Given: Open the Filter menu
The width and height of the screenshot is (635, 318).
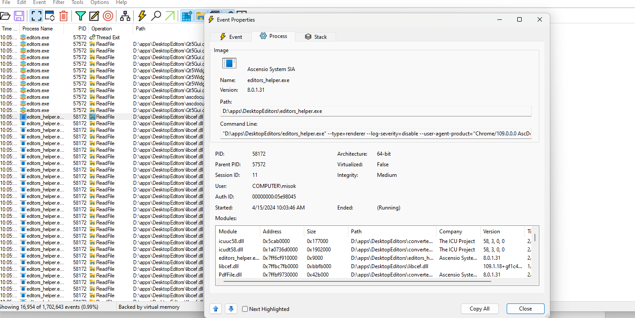Looking at the screenshot, I should point(59,3).
